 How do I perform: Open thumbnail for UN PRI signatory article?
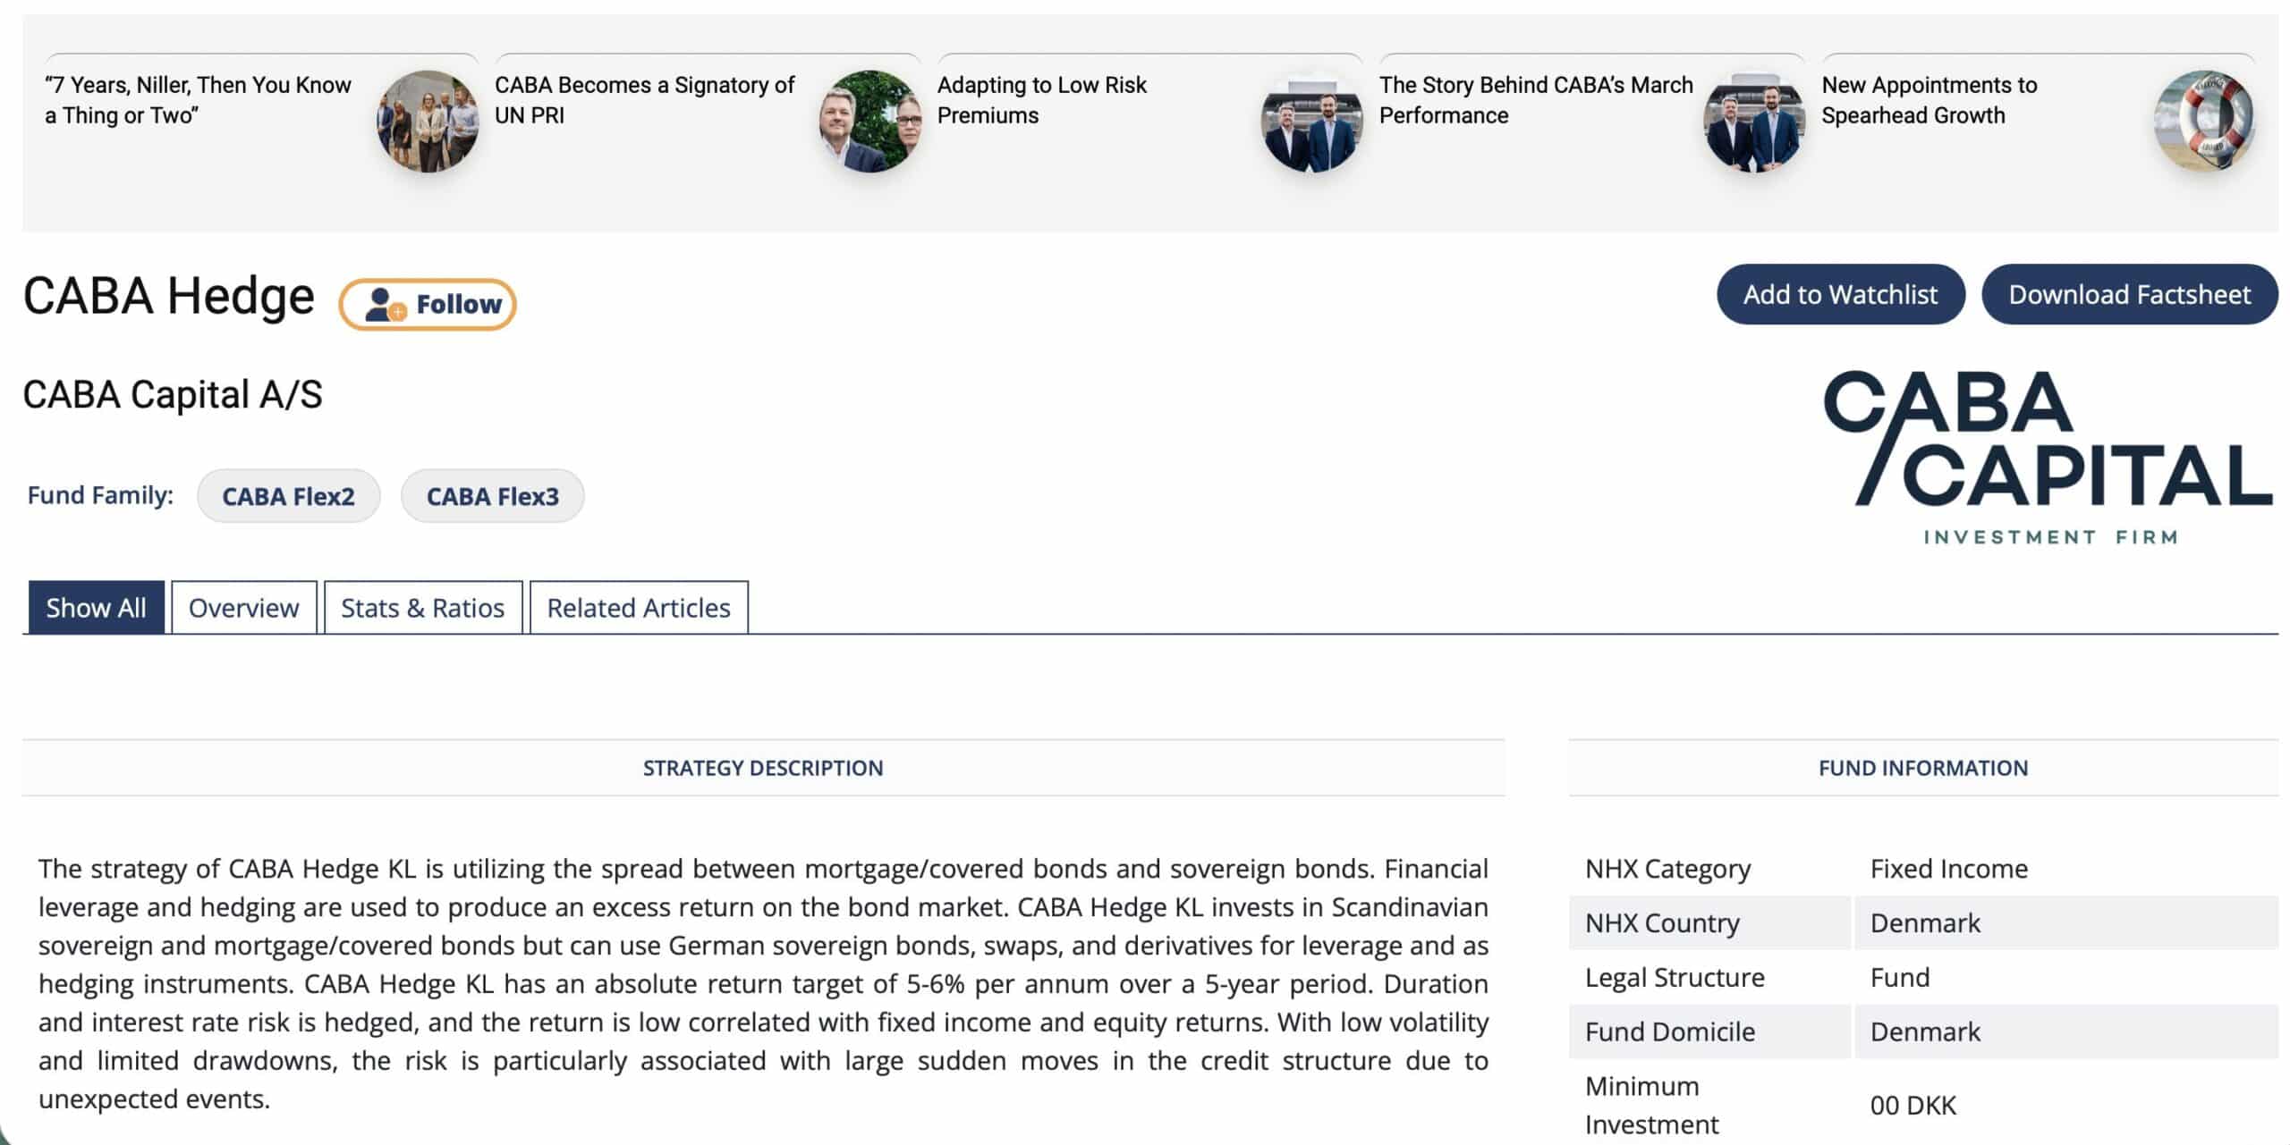[x=869, y=121]
